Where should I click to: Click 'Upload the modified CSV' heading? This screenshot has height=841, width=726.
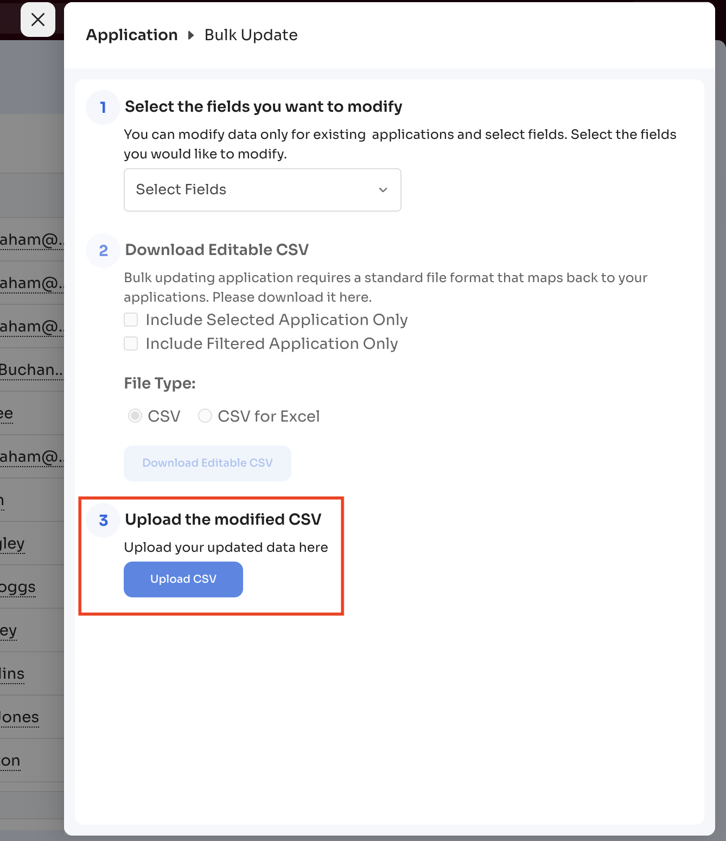tap(223, 520)
